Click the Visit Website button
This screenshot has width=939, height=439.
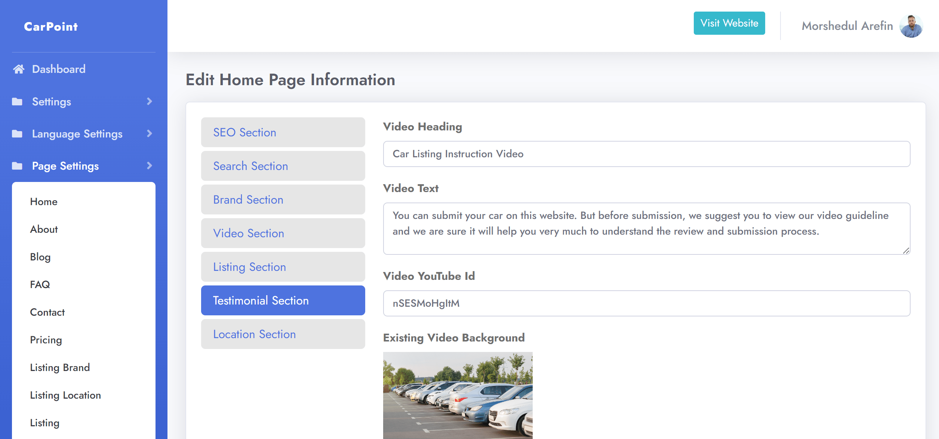point(729,23)
